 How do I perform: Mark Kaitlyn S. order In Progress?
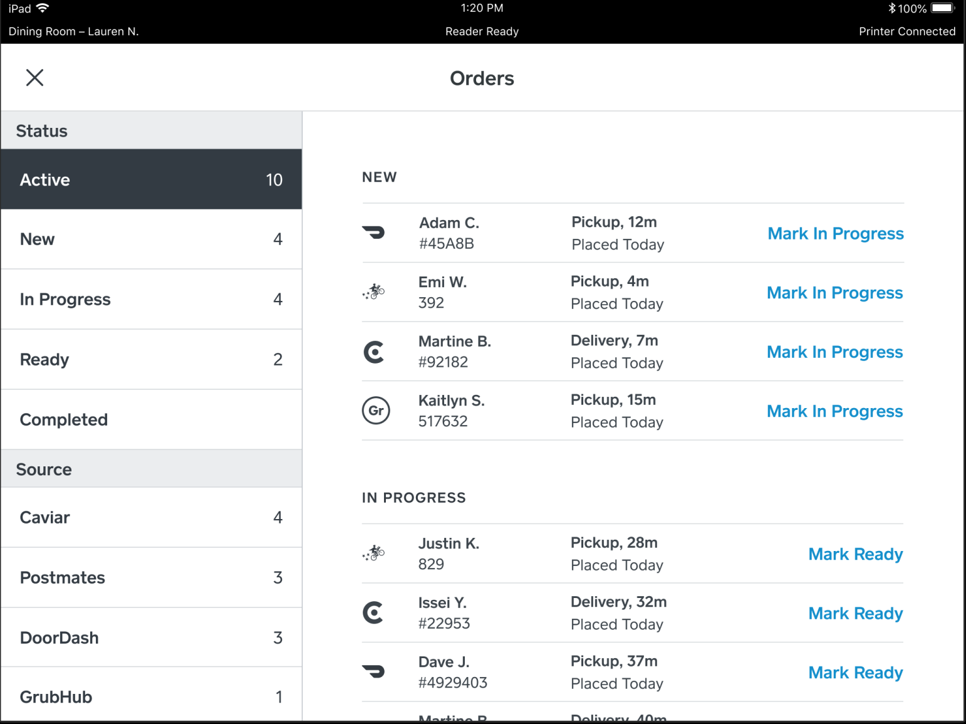click(x=835, y=411)
